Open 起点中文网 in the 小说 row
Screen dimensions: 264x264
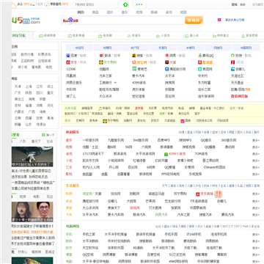click(90, 161)
